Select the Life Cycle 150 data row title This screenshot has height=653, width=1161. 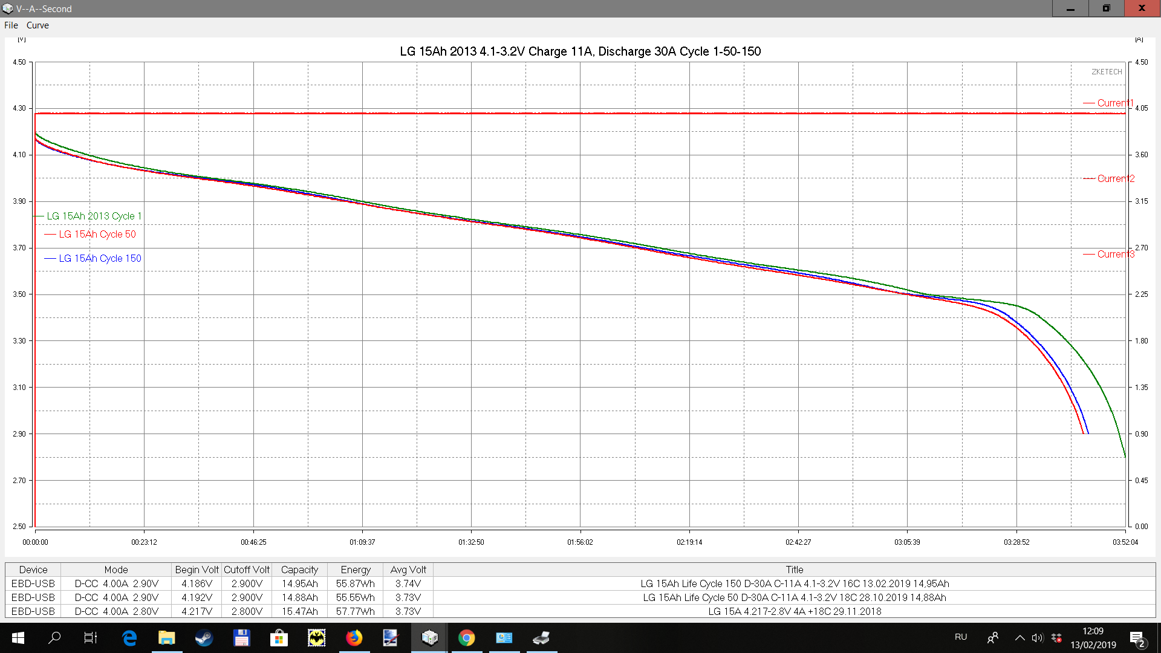tap(794, 583)
